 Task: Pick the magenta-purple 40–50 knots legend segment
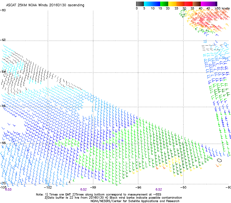click(x=209, y=4)
